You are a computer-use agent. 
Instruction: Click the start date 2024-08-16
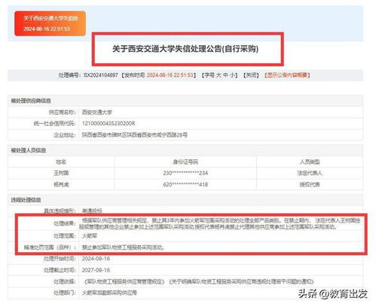pos(96,259)
